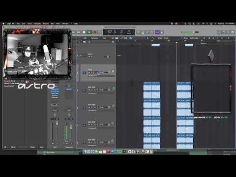Click the blue highlighted slot in right channel strip
The height and width of the screenshot is (177, 236).
pos(69,89)
